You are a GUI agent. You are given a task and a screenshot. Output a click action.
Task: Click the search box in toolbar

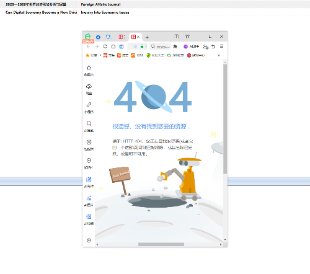point(160,46)
